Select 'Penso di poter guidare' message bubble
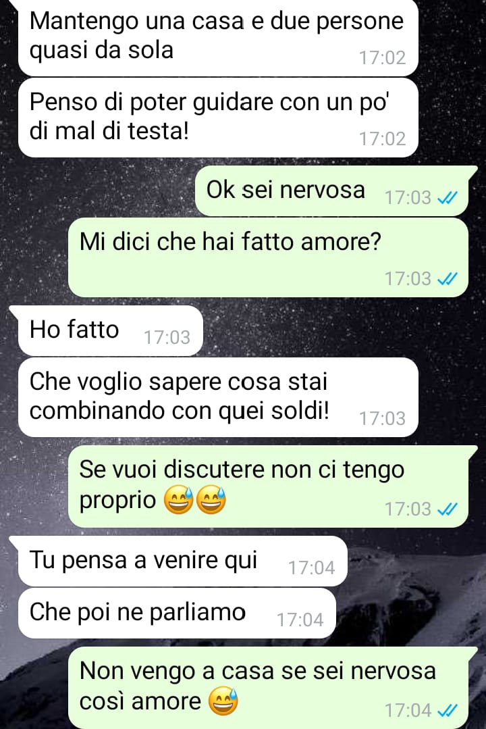 coord(219,118)
